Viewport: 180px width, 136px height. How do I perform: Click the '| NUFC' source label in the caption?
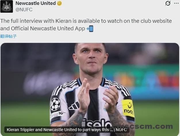pos(120,130)
